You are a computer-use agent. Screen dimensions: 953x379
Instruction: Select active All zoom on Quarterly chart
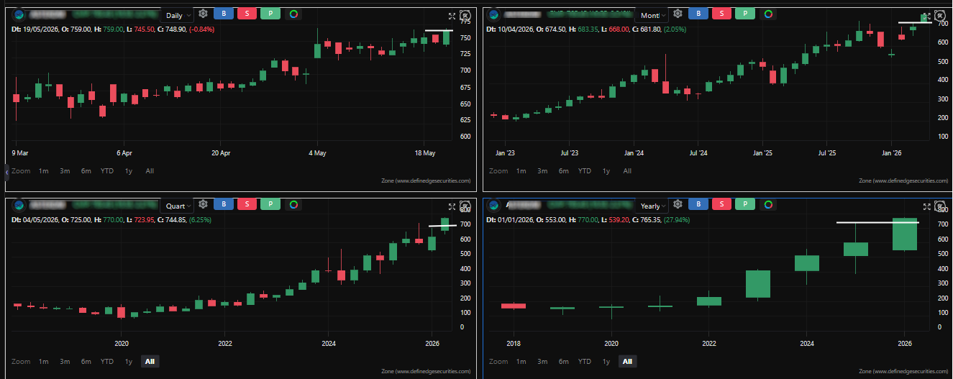[x=150, y=362]
